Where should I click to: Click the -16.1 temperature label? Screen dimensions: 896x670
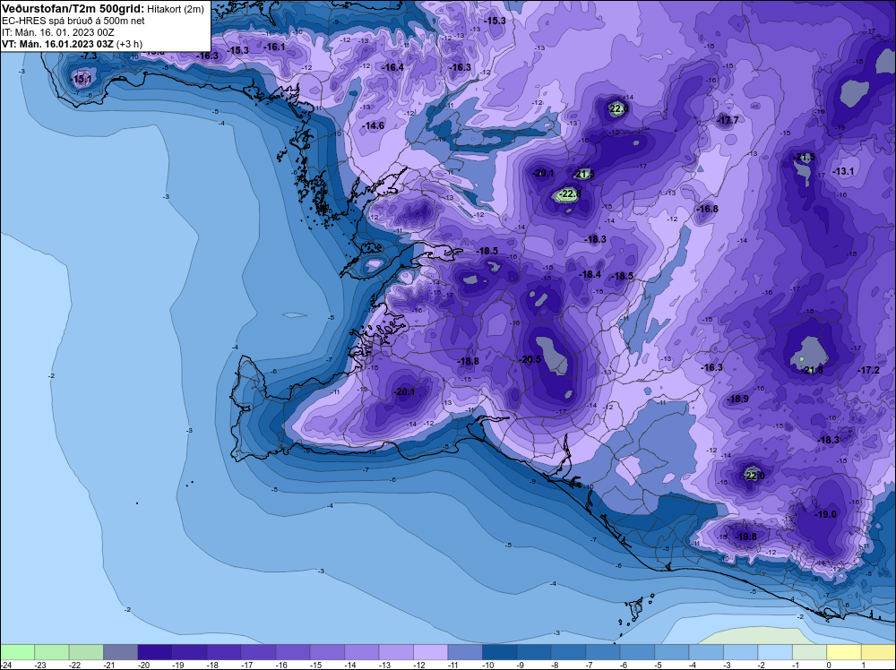tap(273, 47)
